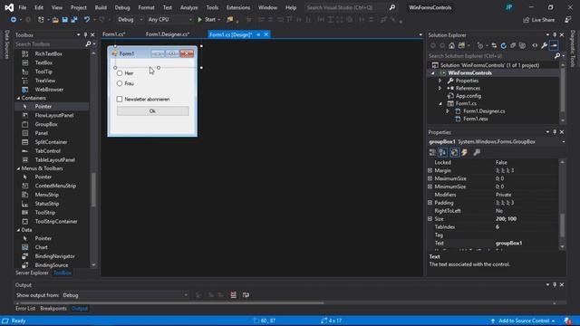The image size is (580, 326).
Task: Expand the Margin property
Action: click(430, 170)
